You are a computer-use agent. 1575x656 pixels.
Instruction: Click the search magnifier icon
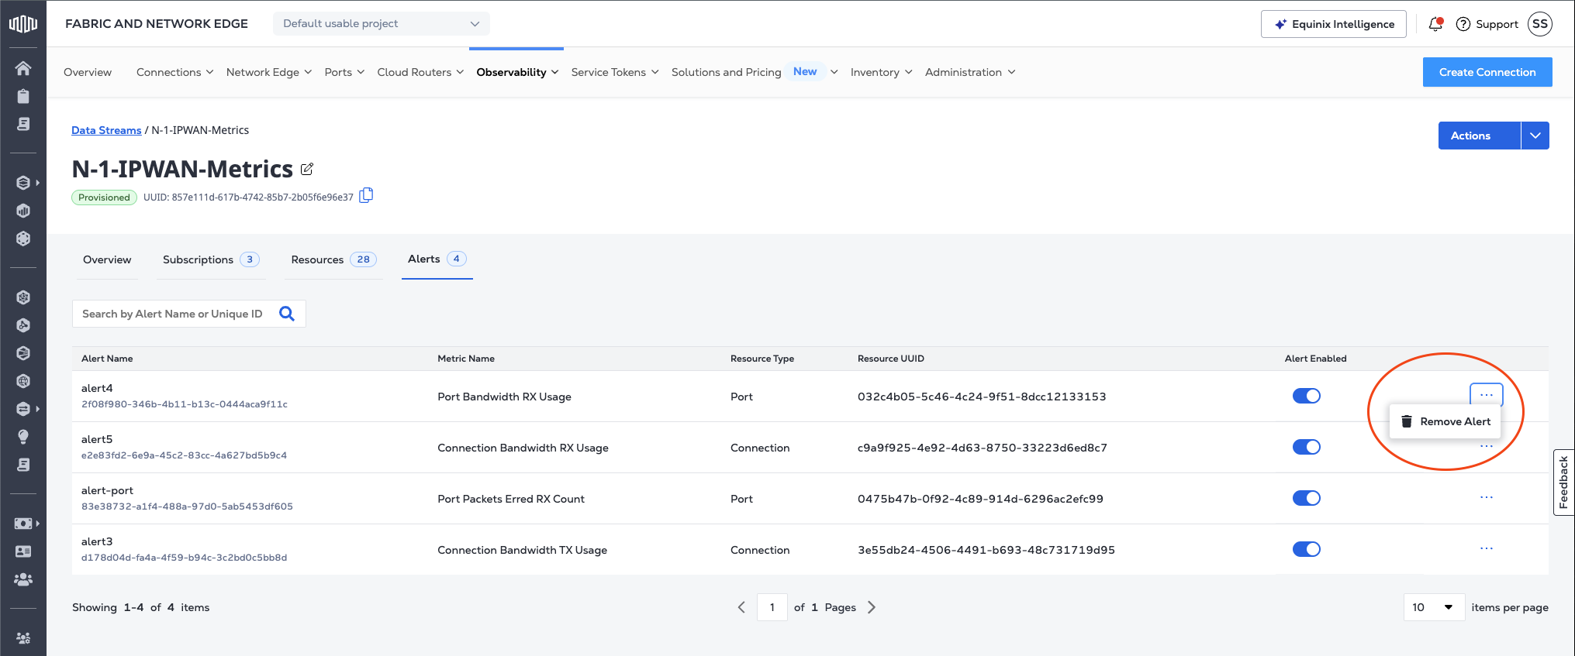pos(287,314)
